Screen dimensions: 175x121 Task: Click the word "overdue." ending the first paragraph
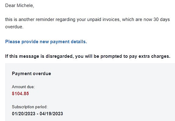(14, 27)
